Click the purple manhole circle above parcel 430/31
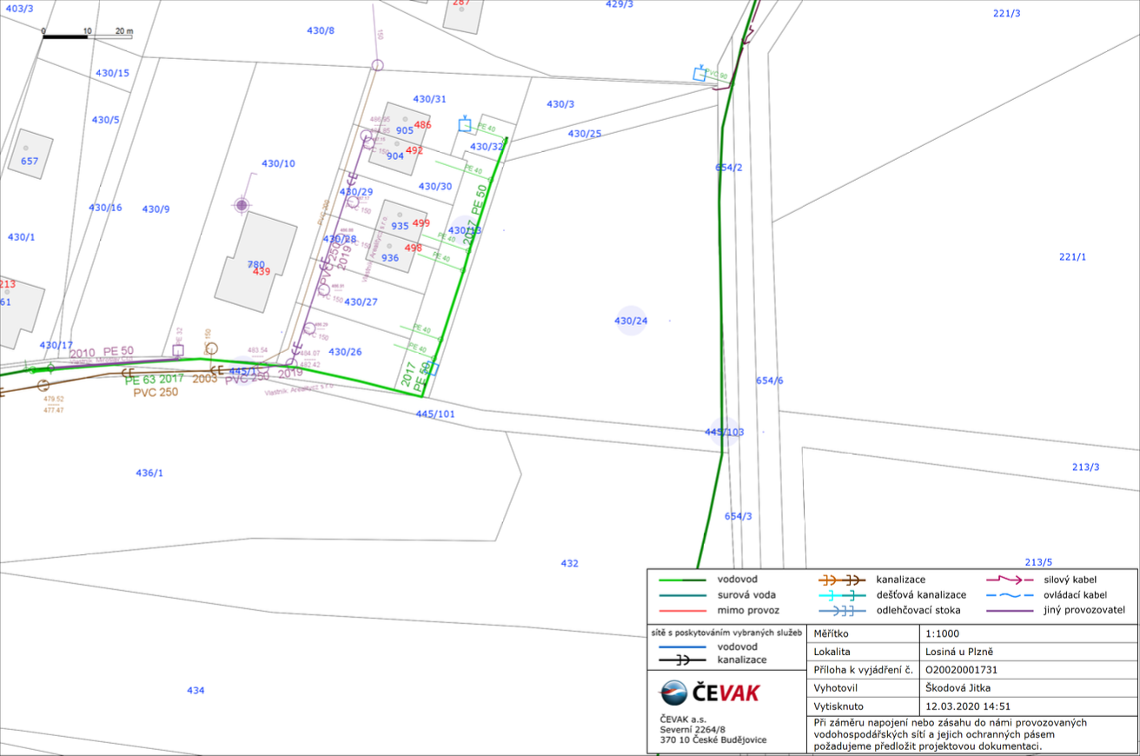The width and height of the screenshot is (1140, 756). coord(377,65)
